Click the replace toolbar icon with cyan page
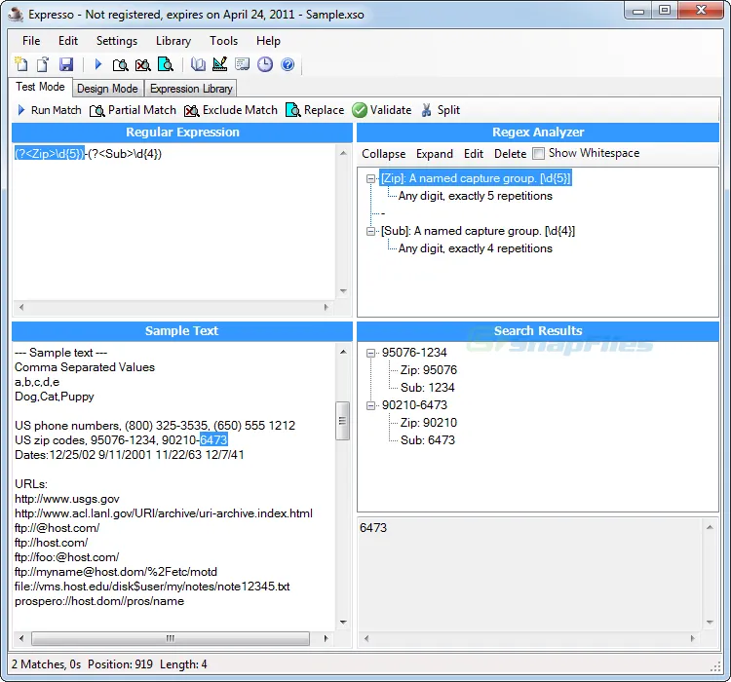This screenshot has width=731, height=682. point(166,64)
